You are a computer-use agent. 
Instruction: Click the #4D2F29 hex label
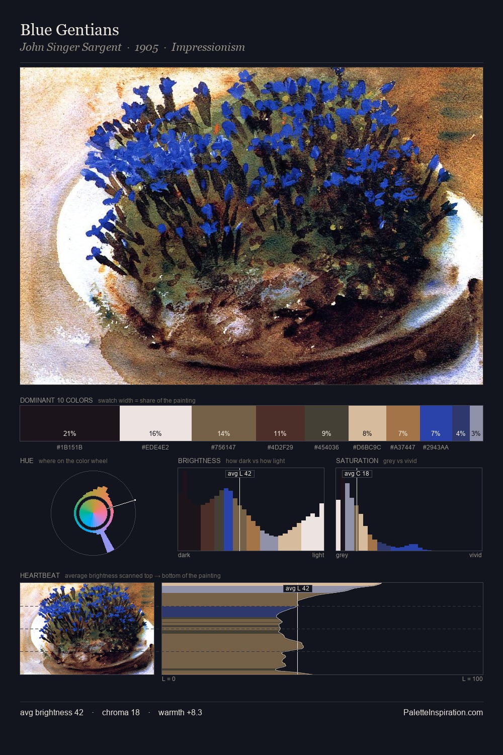pos(280,447)
